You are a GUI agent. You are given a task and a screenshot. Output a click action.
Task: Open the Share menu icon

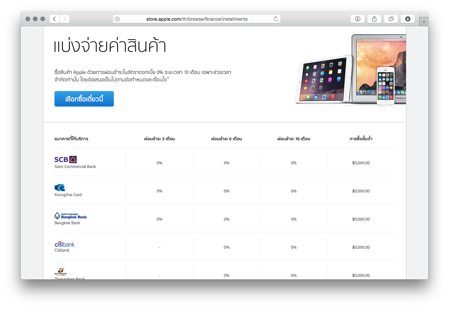374,19
